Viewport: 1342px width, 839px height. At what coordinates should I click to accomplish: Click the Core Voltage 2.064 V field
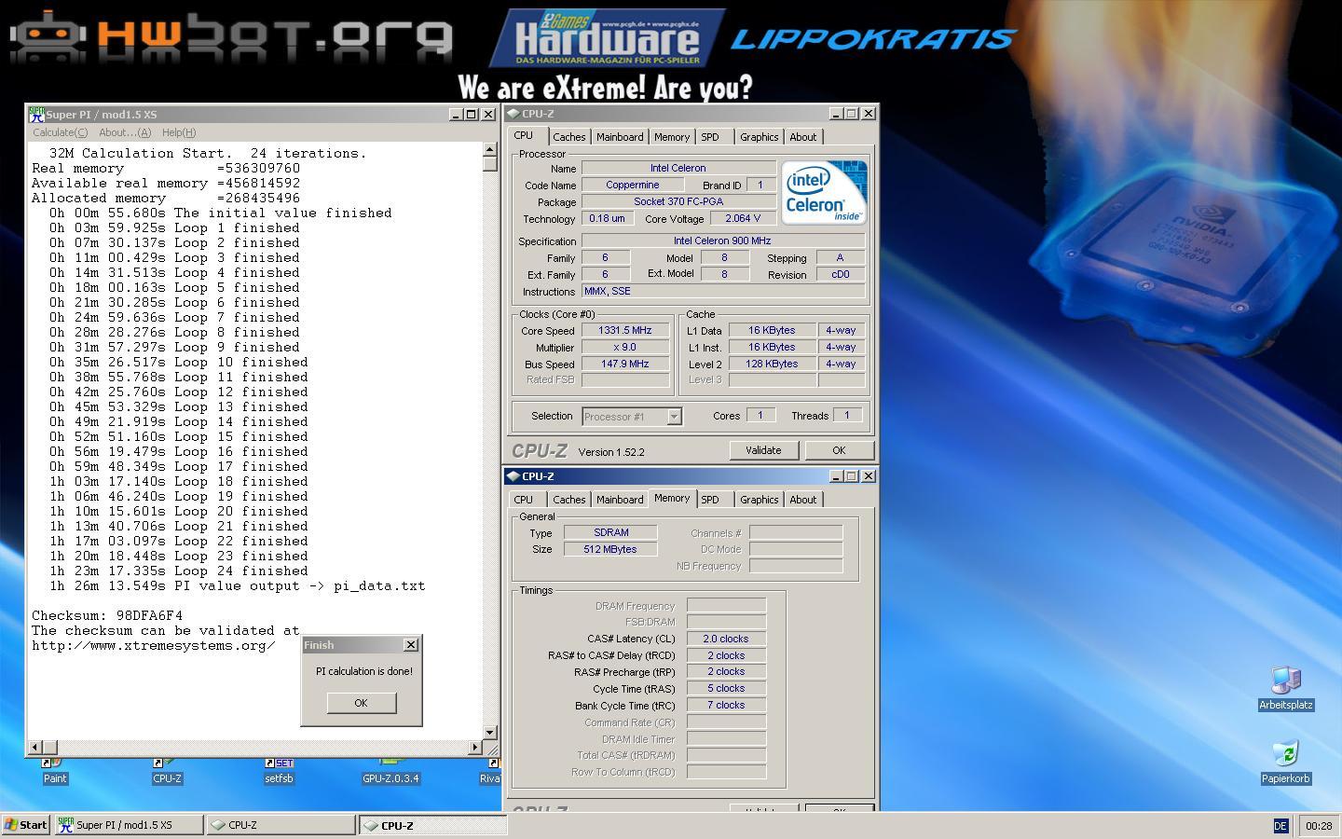pyautogui.click(x=742, y=218)
